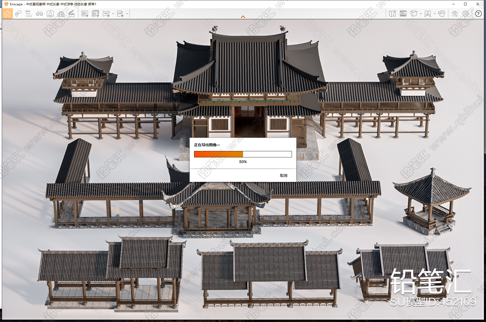Screen dimensions: 486x322
Task: Open the general settings gear icon
Action: click(x=466, y=14)
